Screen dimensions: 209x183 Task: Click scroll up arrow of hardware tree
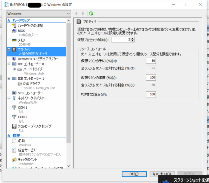pyautogui.click(x=68, y=21)
